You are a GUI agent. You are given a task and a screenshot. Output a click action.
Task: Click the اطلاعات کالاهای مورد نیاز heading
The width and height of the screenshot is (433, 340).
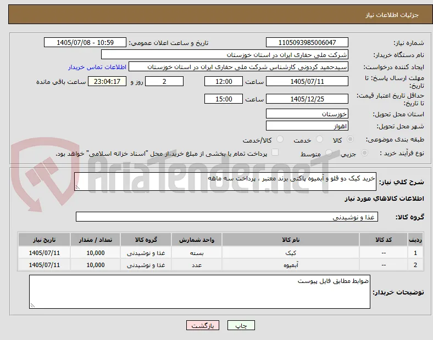coord(384,199)
